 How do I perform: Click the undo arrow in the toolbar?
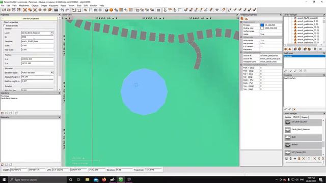pos(62,10)
